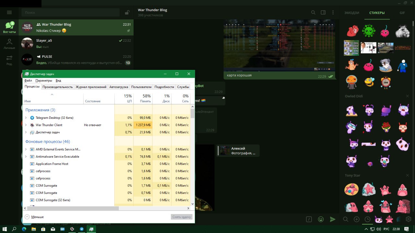This screenshot has height=233, width=415.
Task: Click the sticker search magnifier icon
Action: point(346,219)
